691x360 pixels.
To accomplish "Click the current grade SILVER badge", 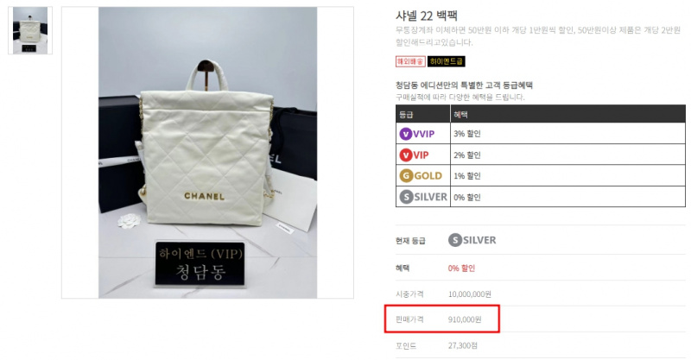I will (x=472, y=240).
